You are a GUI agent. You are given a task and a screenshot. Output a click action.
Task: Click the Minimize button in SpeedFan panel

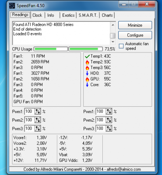(x=135, y=25)
